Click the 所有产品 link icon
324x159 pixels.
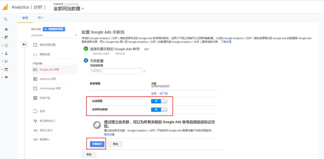pyautogui.click(x=35, y=98)
